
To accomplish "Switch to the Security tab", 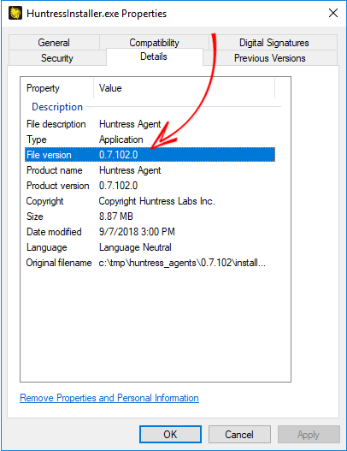I will 57,58.
